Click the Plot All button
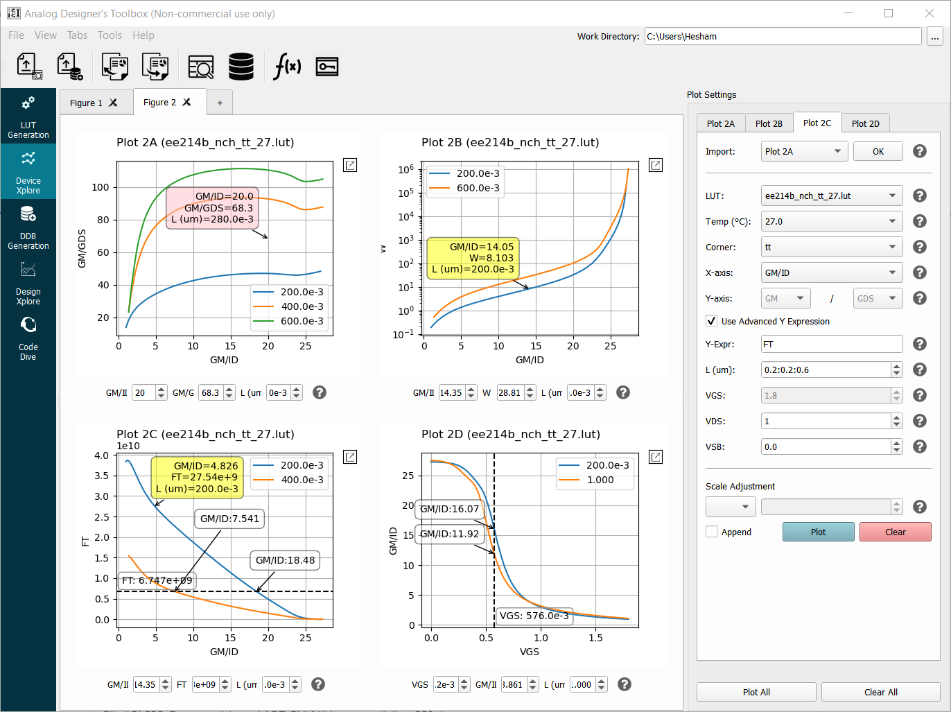 [756, 692]
